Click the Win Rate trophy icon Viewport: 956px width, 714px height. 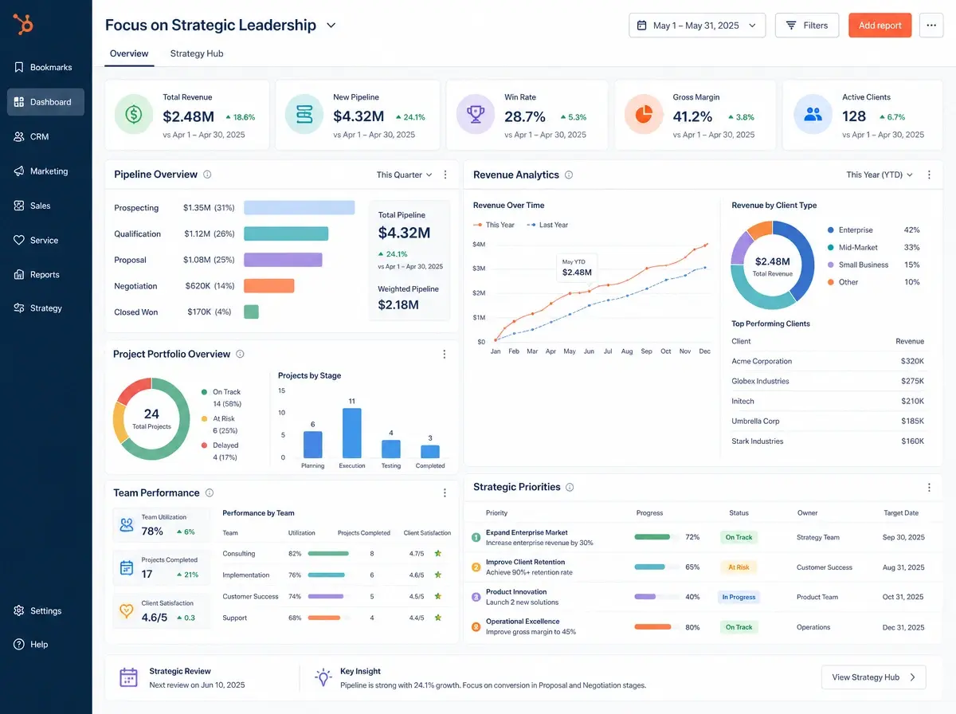pos(476,115)
